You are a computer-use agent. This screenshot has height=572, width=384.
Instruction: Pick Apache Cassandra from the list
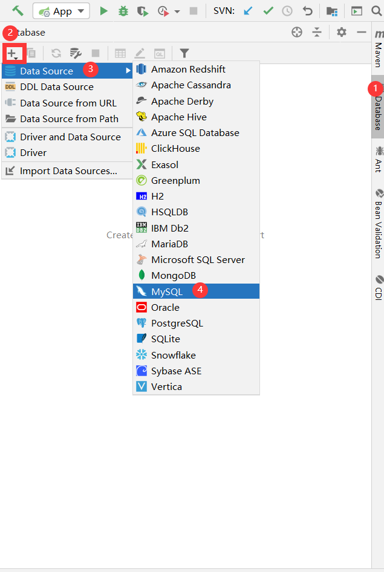tap(196, 85)
